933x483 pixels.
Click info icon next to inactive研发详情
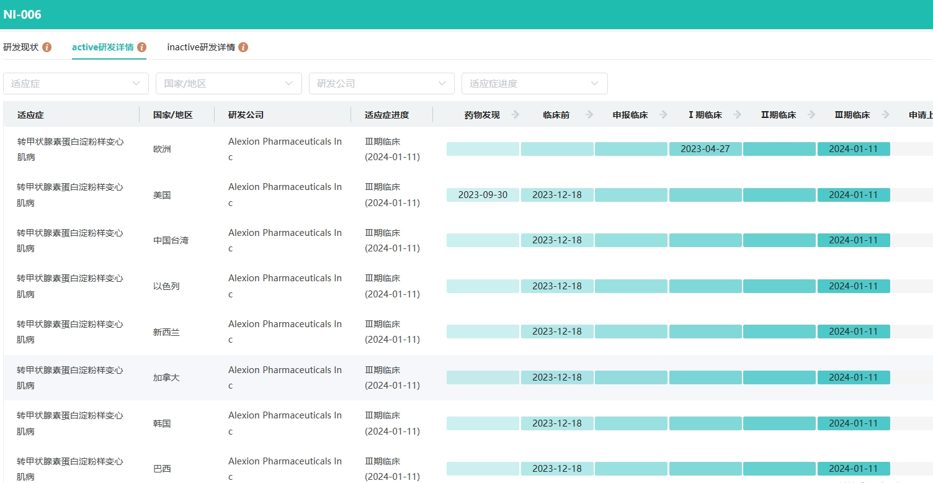243,47
